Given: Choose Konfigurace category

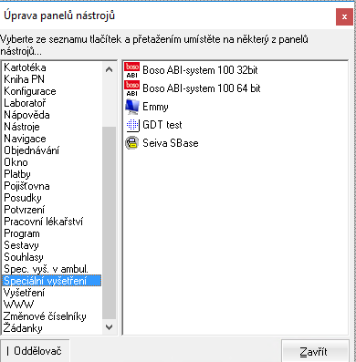Looking at the screenshot, I should (x=30, y=91).
